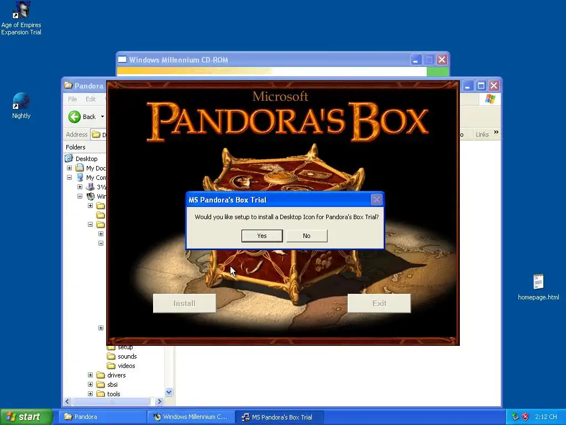Expand My Documents tree node
Screen dimensions: 566x425
tap(69, 168)
